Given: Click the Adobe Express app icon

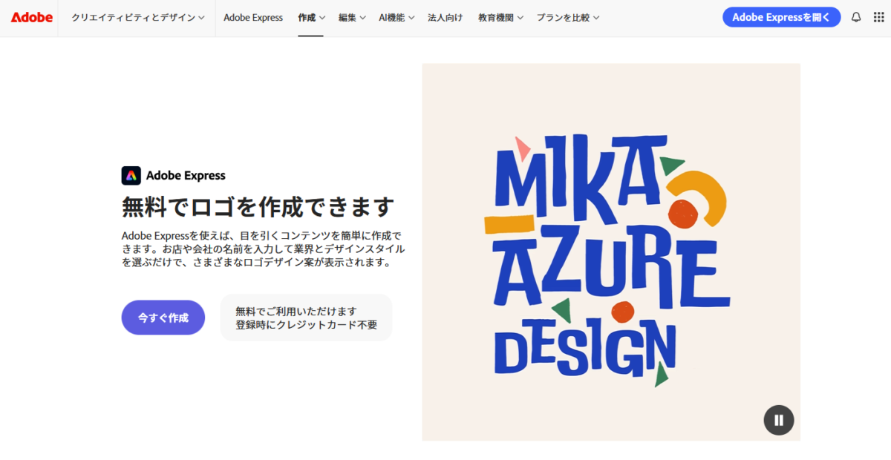Looking at the screenshot, I should click(131, 175).
